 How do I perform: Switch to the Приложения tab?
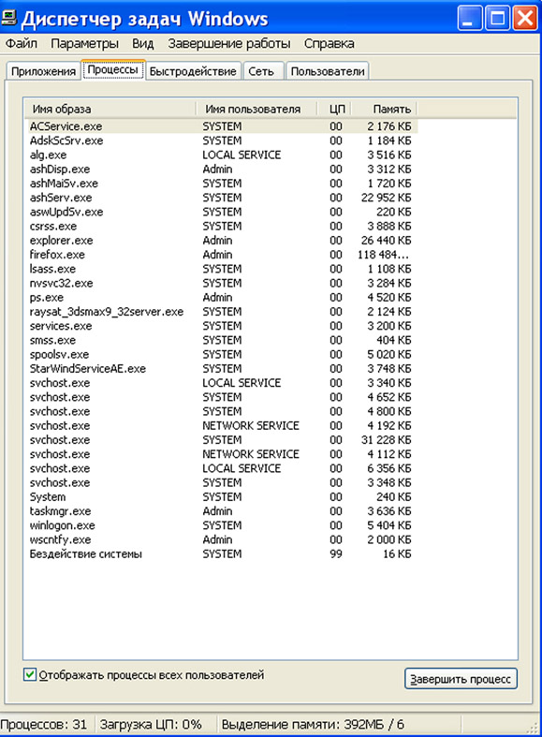click(43, 71)
